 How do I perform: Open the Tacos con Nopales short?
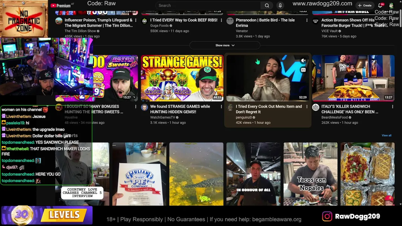click(311, 174)
